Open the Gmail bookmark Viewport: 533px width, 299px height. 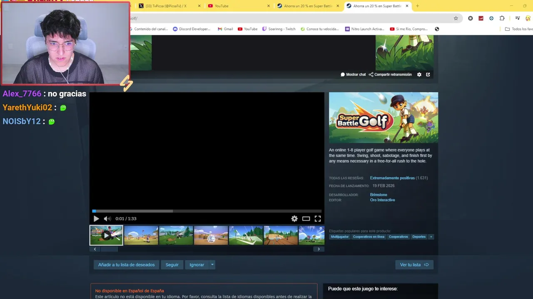pyautogui.click(x=225, y=29)
